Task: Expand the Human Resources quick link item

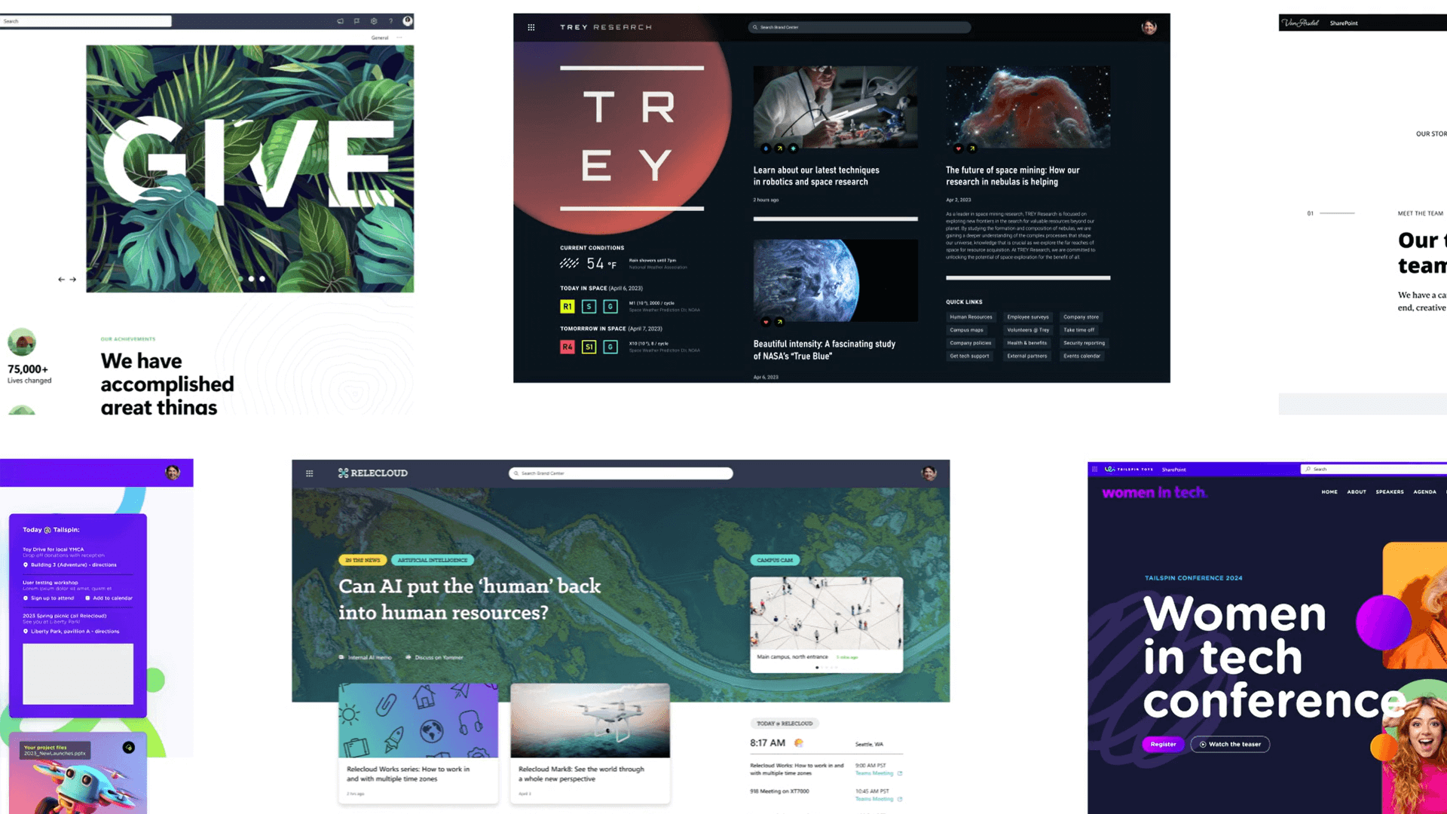Action: click(970, 316)
